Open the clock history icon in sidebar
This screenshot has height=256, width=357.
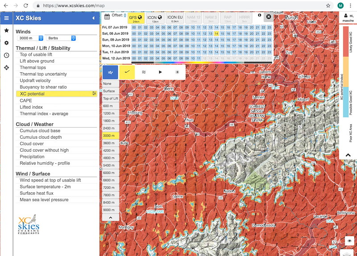click(6, 55)
